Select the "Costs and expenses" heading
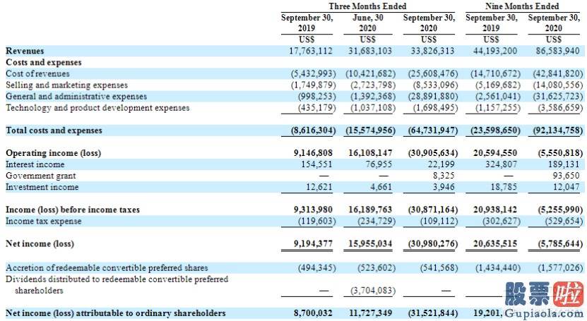 [43, 62]
